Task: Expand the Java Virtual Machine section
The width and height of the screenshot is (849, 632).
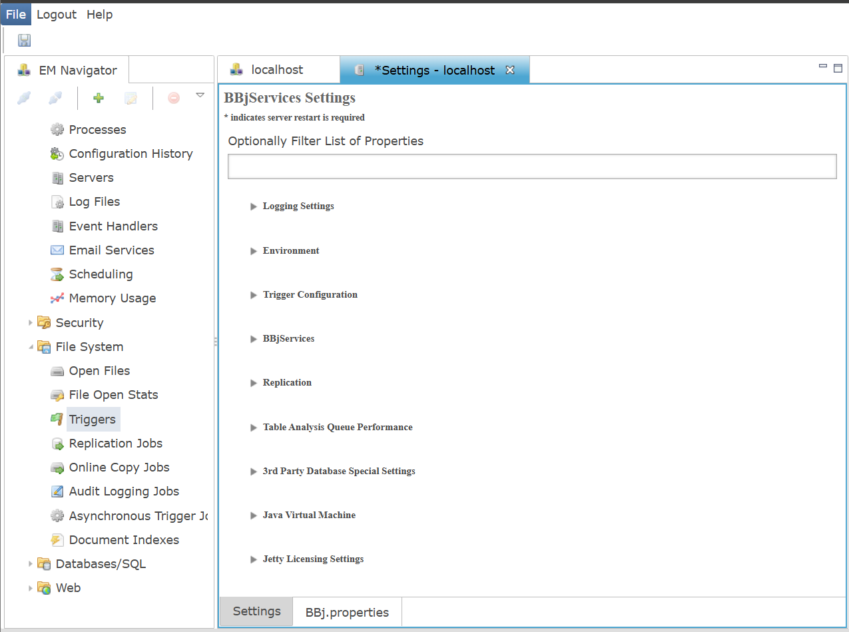Action: [254, 515]
